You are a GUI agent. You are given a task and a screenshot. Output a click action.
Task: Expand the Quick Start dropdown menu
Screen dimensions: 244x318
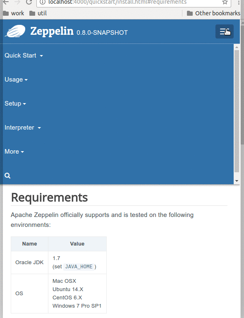[24, 55]
